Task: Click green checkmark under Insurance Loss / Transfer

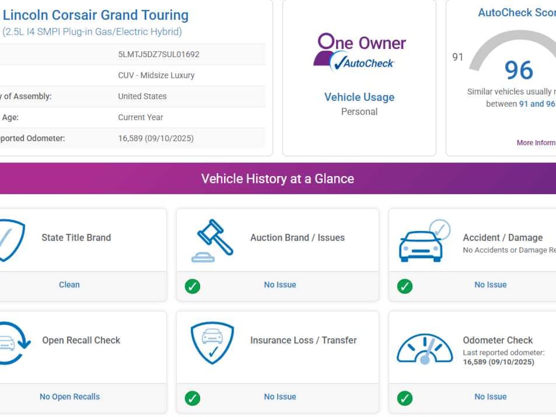Action: [192, 398]
